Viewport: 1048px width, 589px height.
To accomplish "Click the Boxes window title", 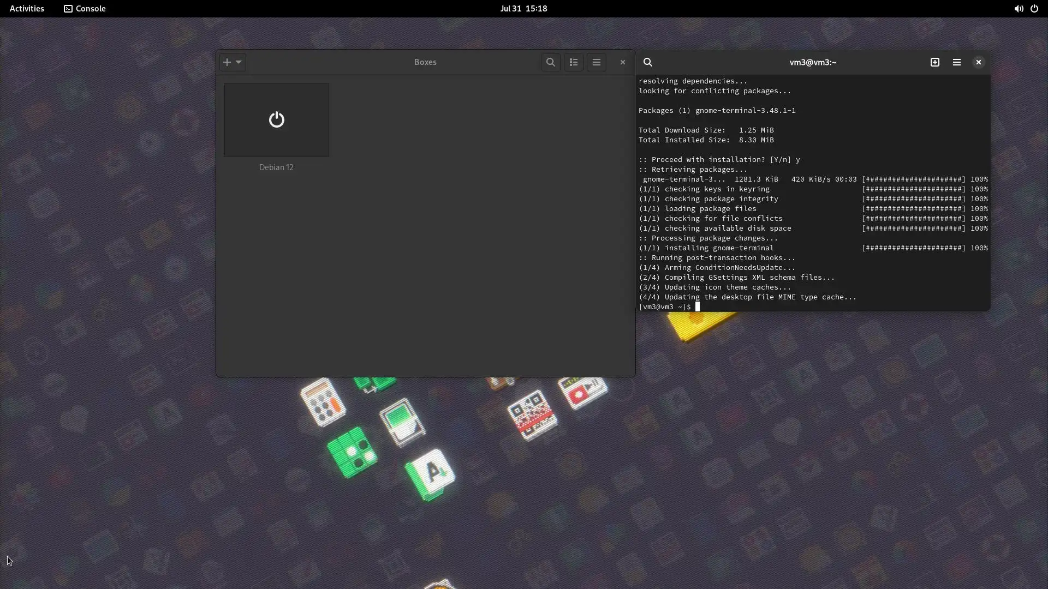I will point(425,62).
